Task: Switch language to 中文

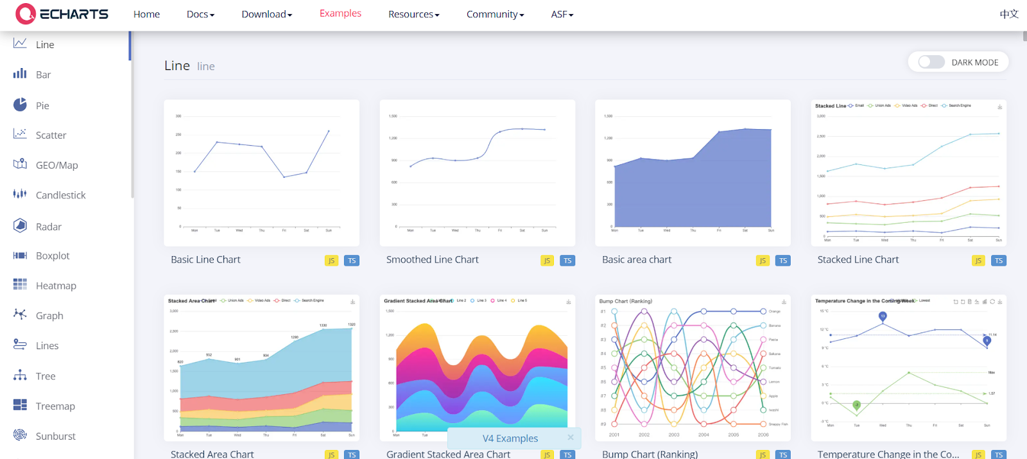Action: 1008,14
